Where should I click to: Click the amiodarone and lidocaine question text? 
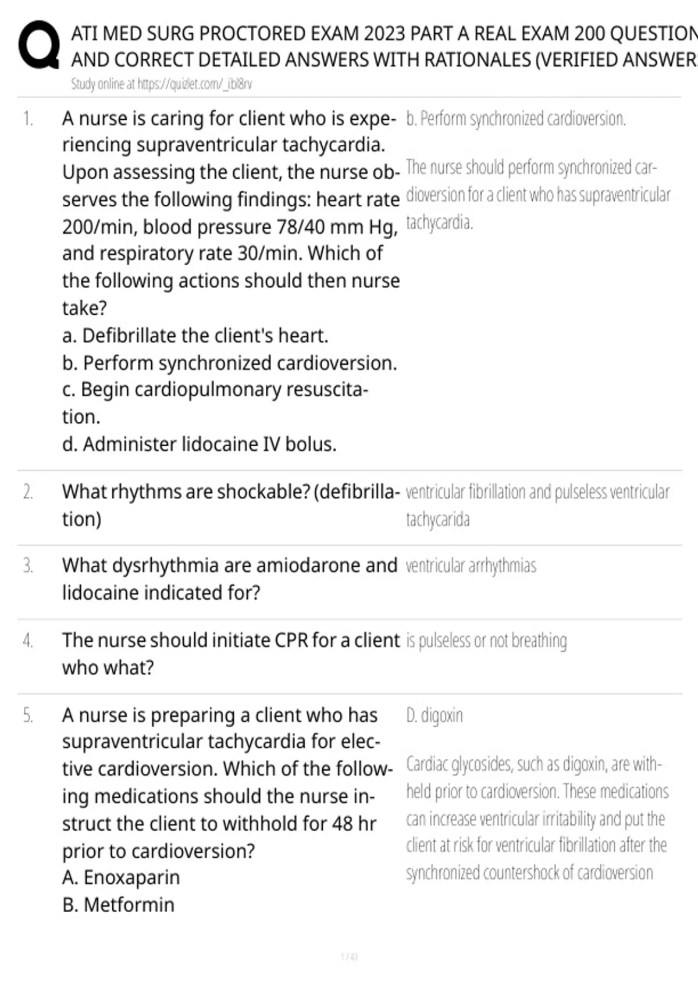(x=230, y=579)
